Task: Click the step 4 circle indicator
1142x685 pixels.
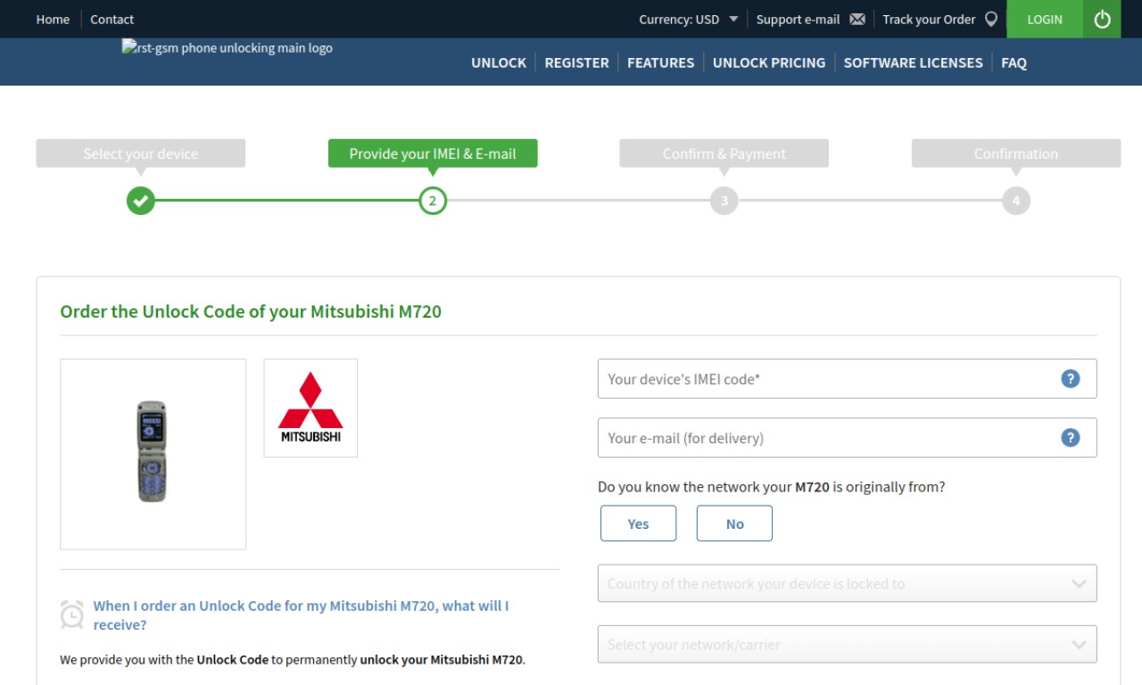Action: 1016,201
